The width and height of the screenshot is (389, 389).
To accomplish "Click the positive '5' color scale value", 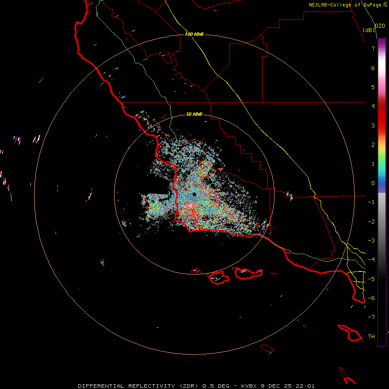I will point(373,87).
